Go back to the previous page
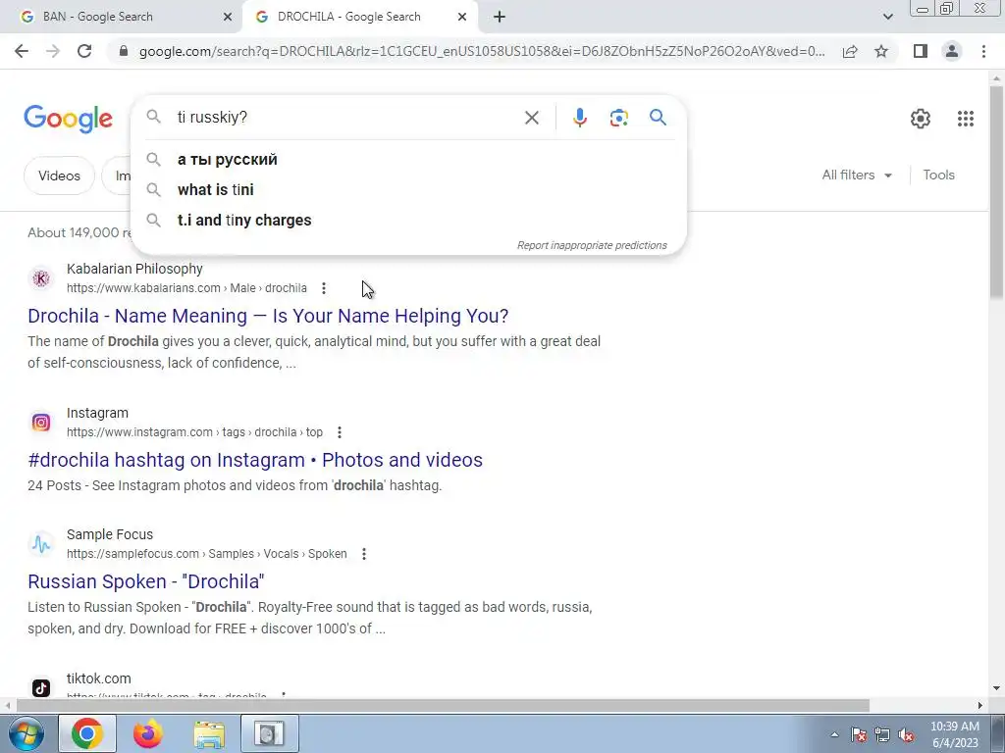Screen dimensions: 1005x753 (22, 51)
